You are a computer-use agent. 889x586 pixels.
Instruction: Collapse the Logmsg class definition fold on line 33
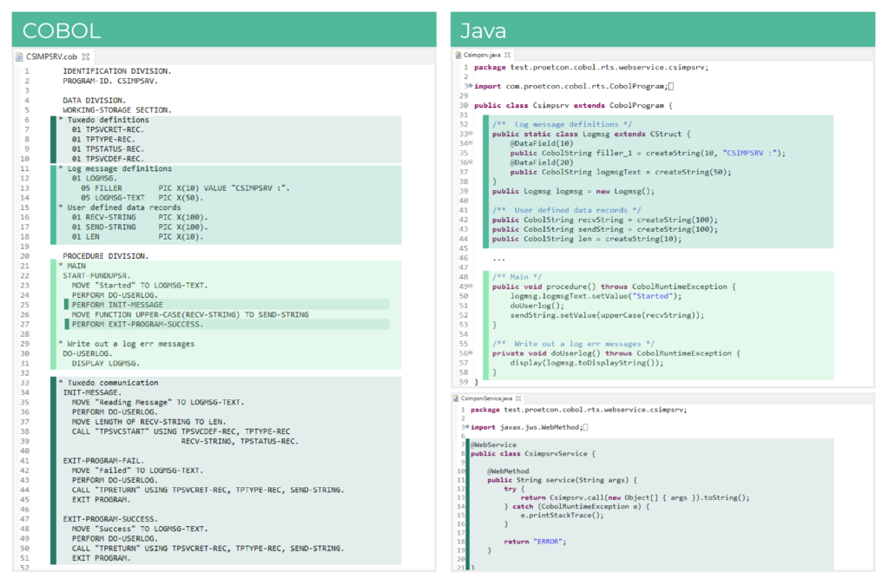coord(471,133)
